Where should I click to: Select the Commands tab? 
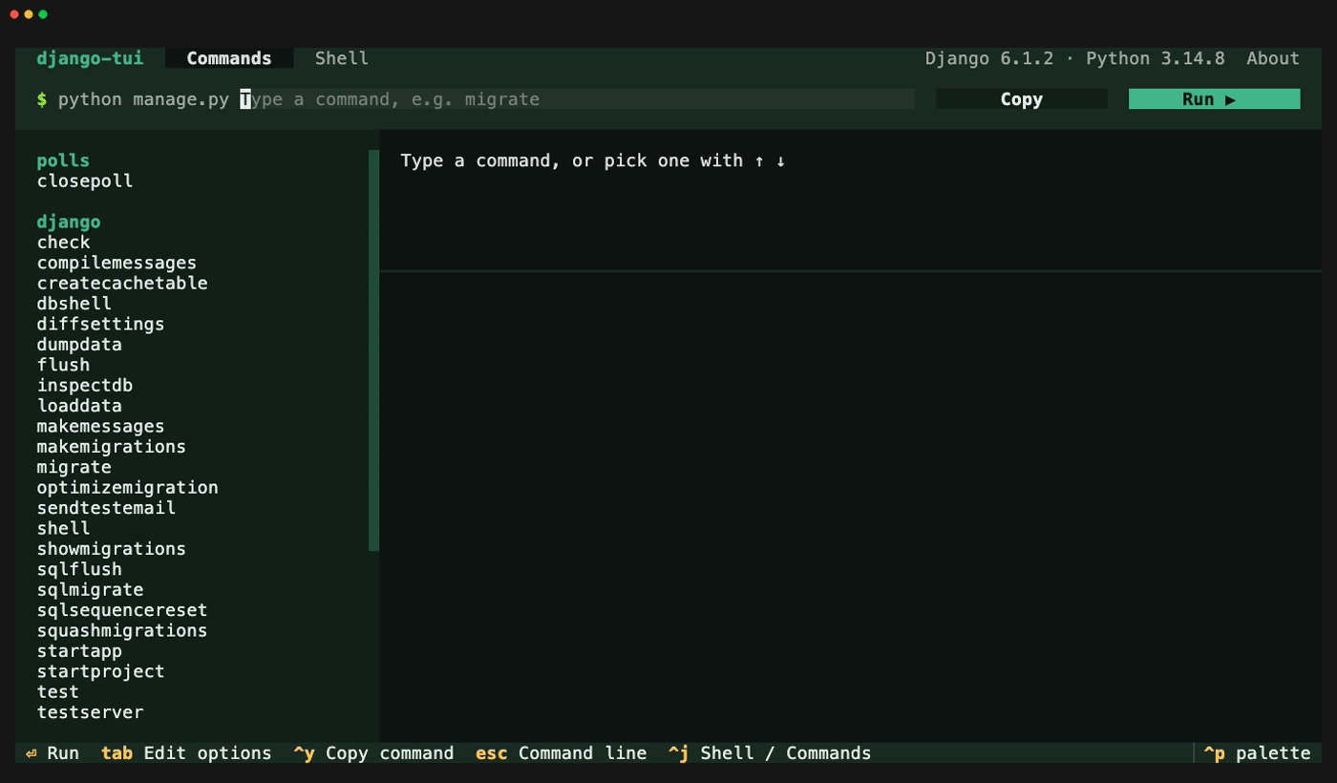[x=229, y=58]
